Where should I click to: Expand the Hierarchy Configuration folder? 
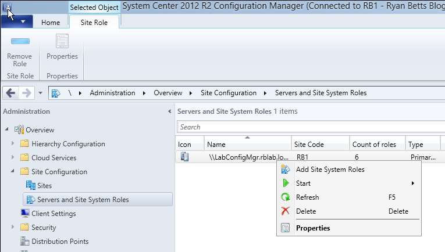12,143
